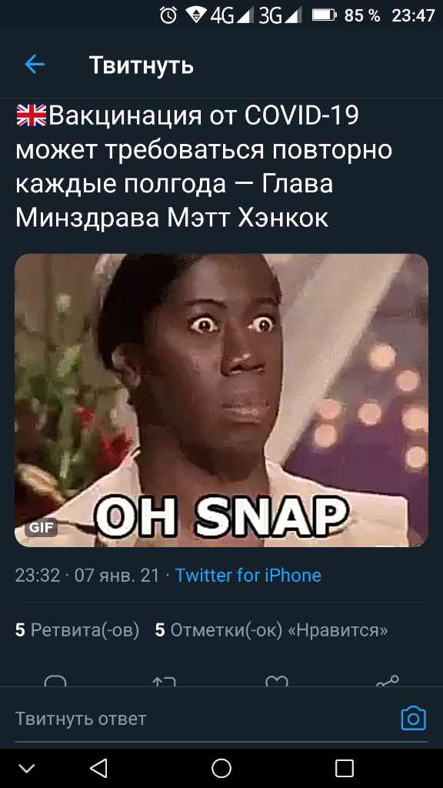Viewport: 443px width, 788px height.
Task: Like the tweet with heart icon
Action: pos(277,682)
